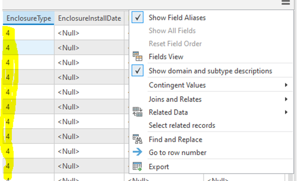
Task: Click the EnclosureType column header
Action: pyautogui.click(x=28, y=18)
